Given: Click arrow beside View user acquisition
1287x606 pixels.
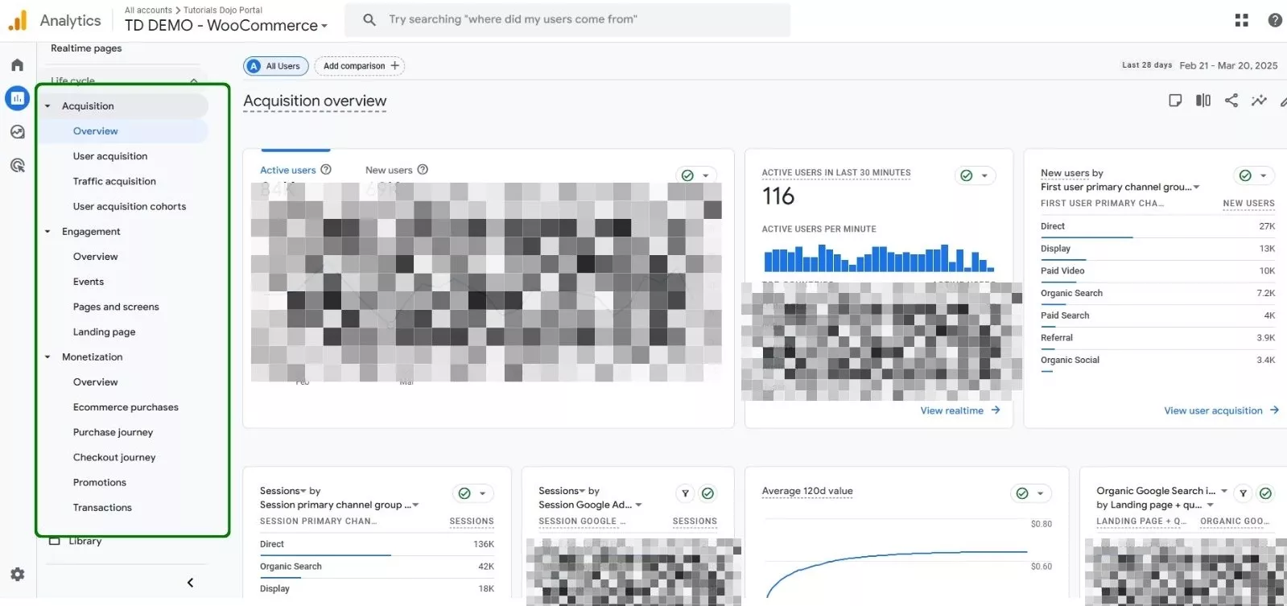Looking at the screenshot, I should point(1274,410).
